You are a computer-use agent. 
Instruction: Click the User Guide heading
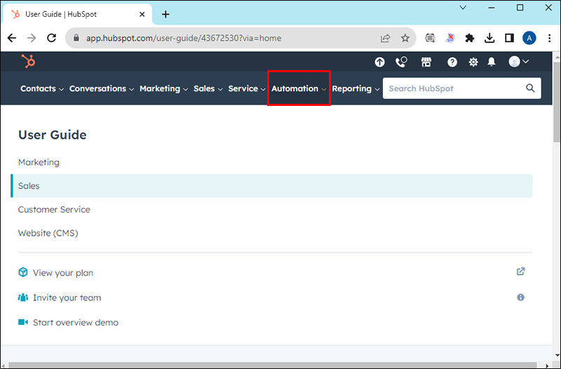click(x=52, y=135)
